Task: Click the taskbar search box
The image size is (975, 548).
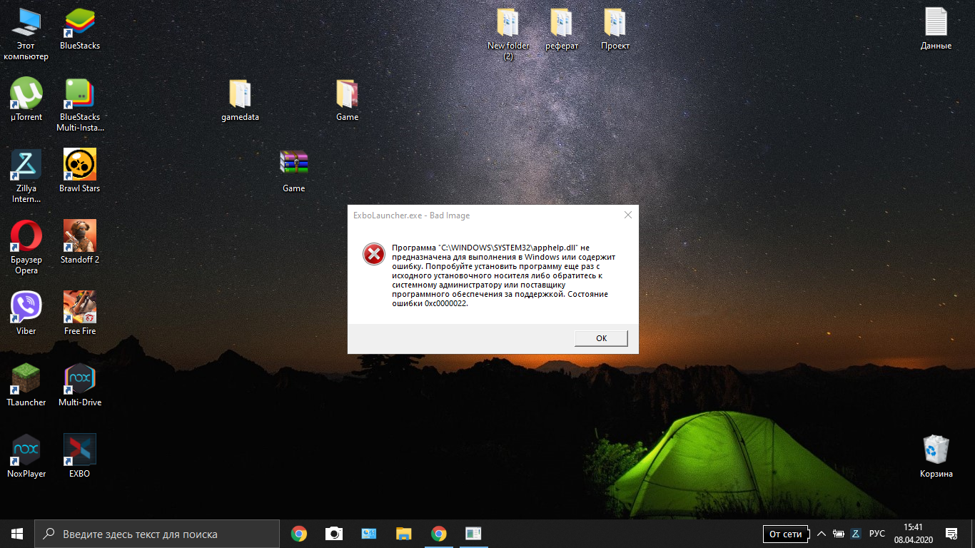Action: pos(157,534)
